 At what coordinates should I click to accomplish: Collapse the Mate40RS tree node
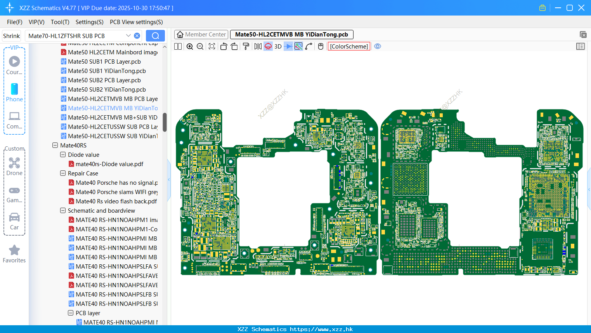point(55,146)
